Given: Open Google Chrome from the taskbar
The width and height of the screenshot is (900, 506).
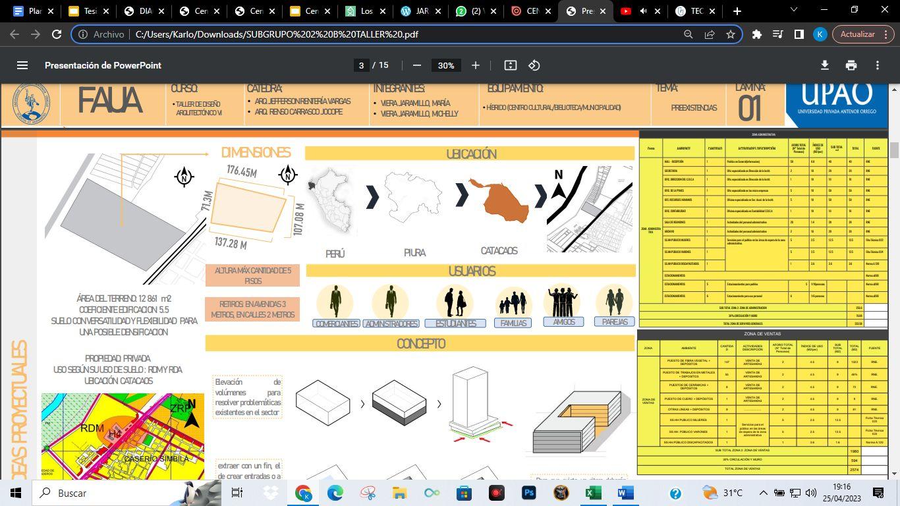Looking at the screenshot, I should pyautogui.click(x=303, y=493).
